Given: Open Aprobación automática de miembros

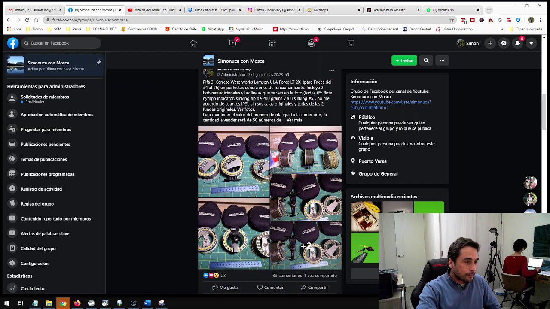Looking at the screenshot, I should [54, 115].
